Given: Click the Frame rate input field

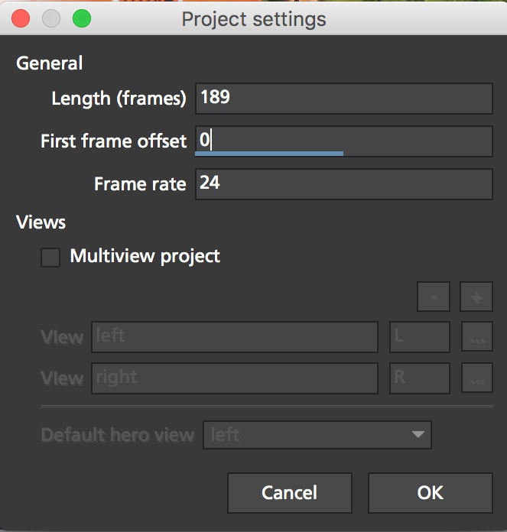Looking at the screenshot, I should click(x=343, y=183).
